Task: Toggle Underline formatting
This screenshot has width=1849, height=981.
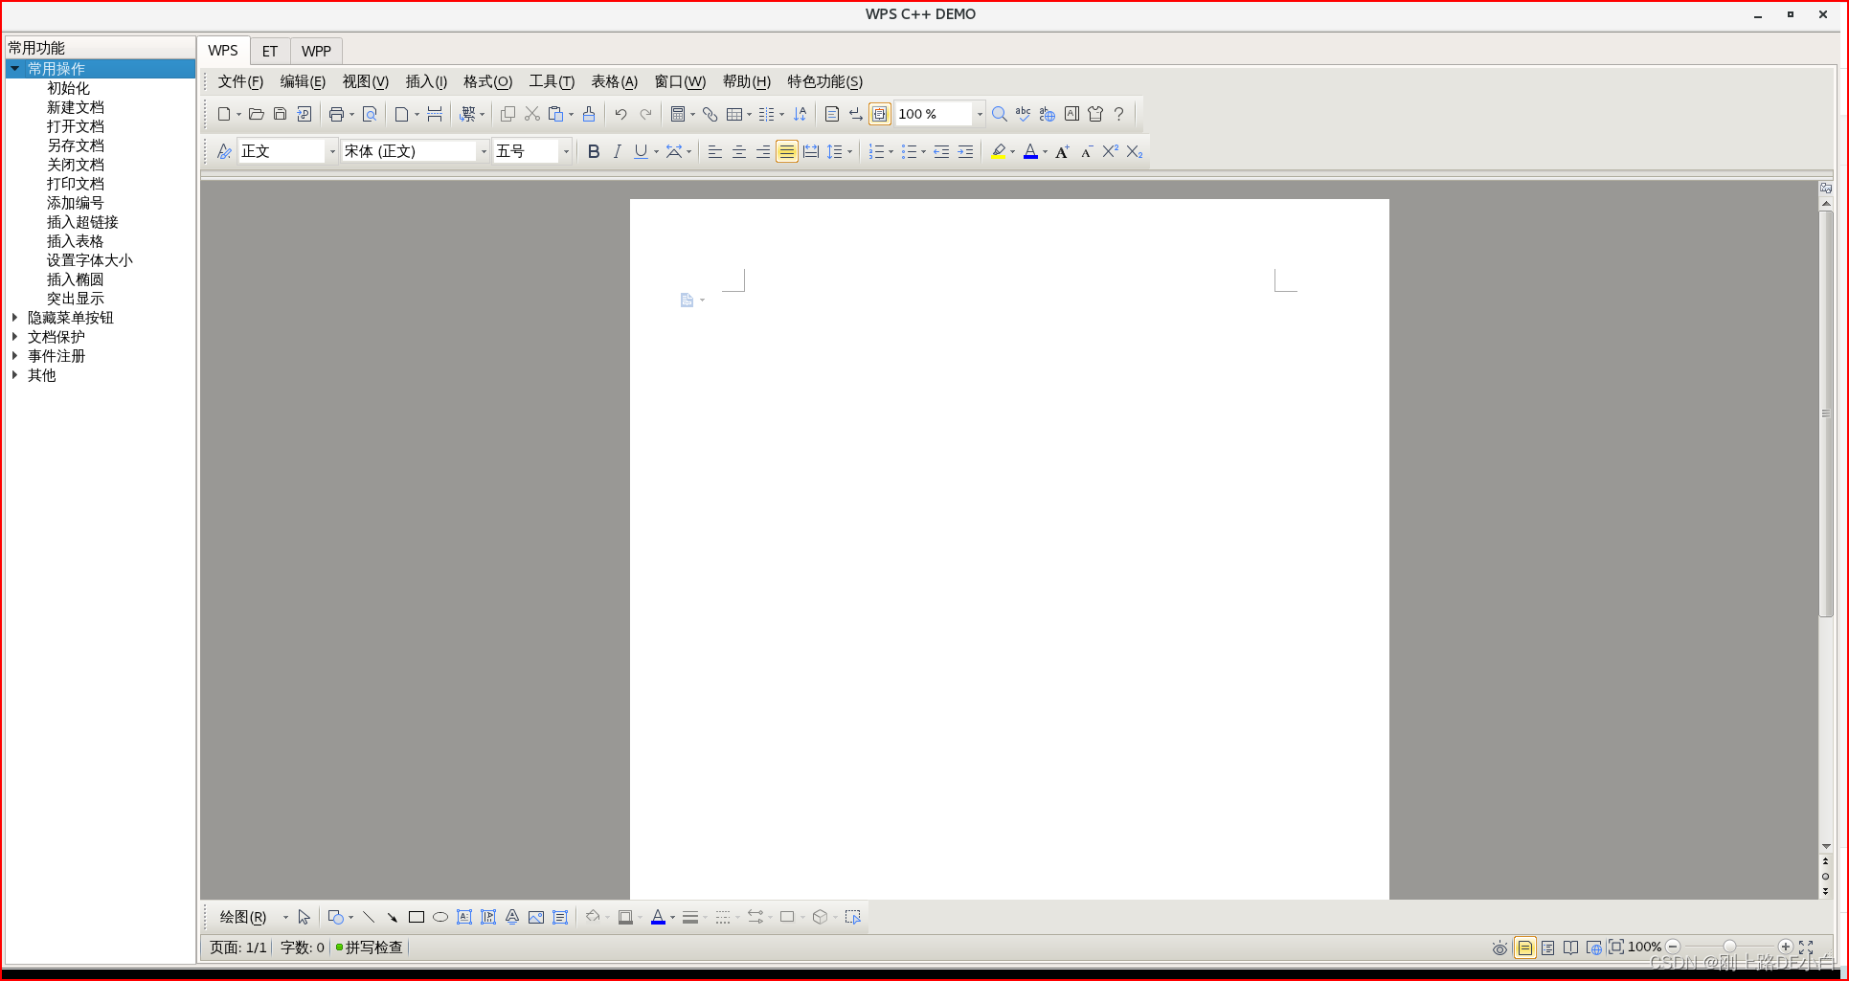Action: coord(641,151)
